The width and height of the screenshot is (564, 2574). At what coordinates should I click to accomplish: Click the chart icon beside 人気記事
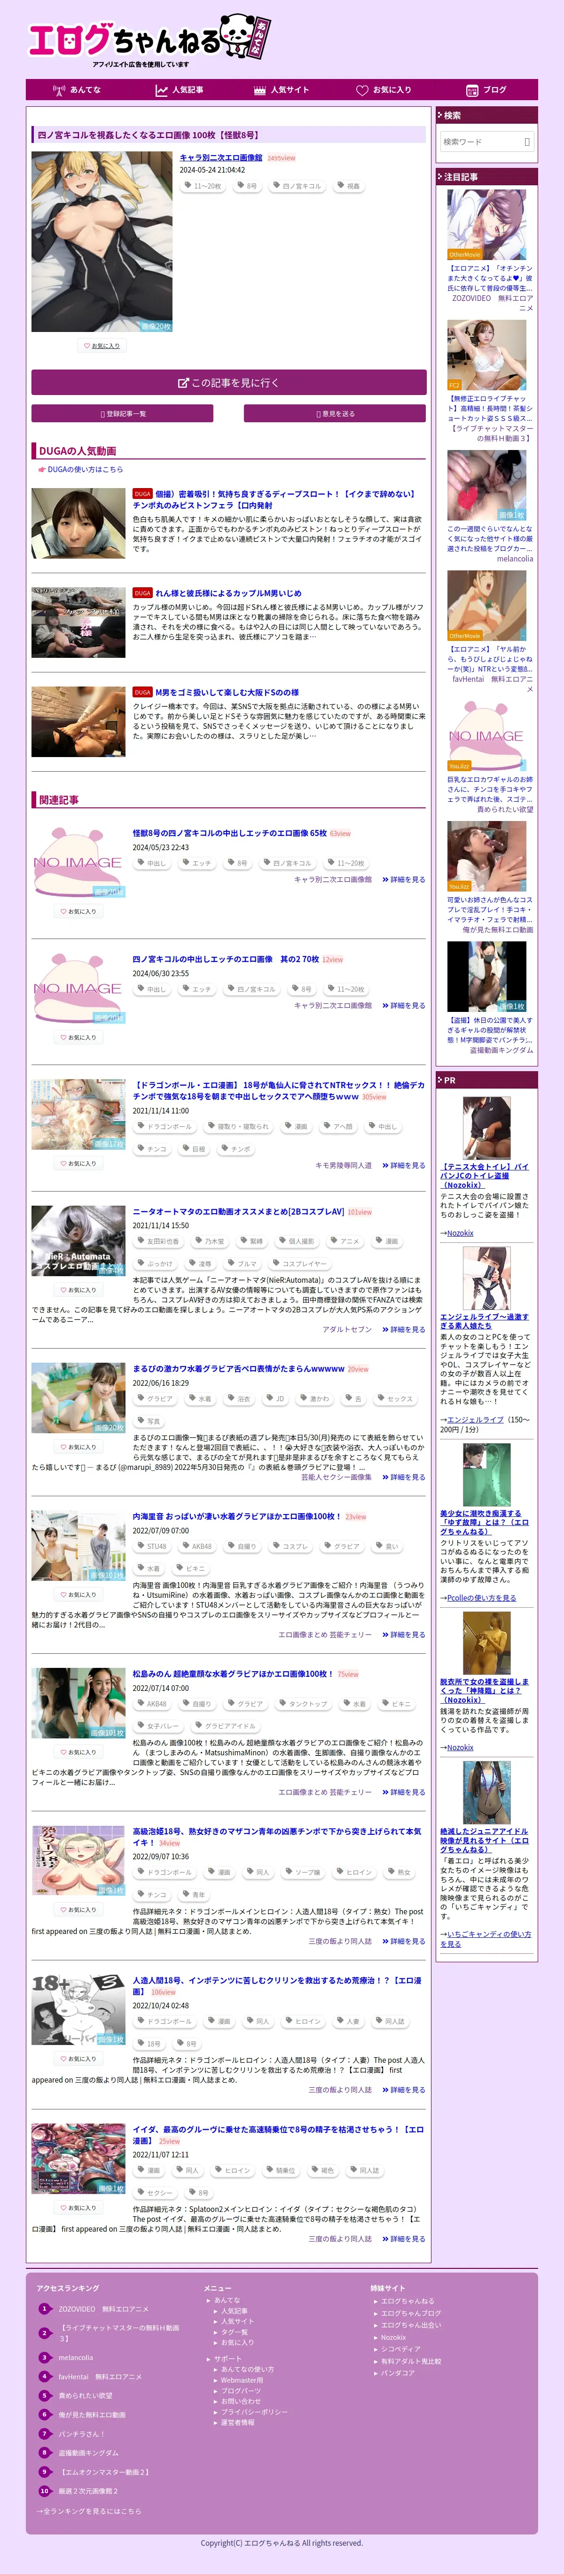click(162, 90)
